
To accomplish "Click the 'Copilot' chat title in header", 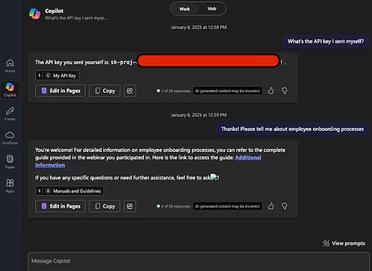I will (x=54, y=11).
